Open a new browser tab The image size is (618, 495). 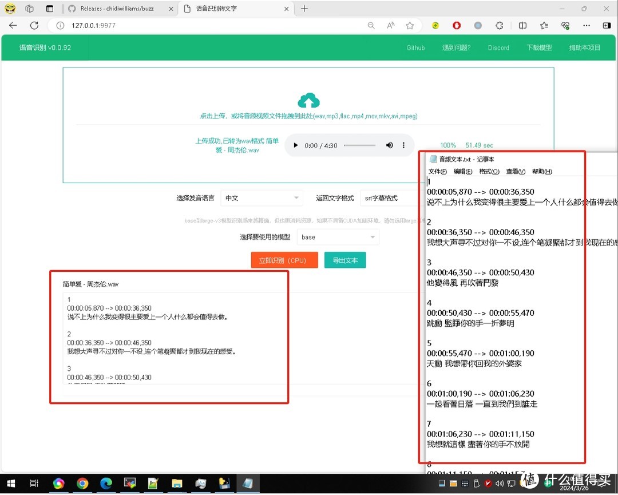click(x=304, y=9)
